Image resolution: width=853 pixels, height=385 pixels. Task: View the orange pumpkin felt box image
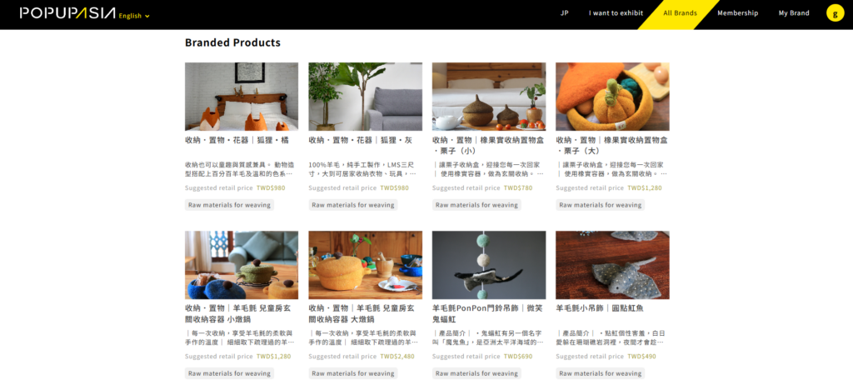612,97
